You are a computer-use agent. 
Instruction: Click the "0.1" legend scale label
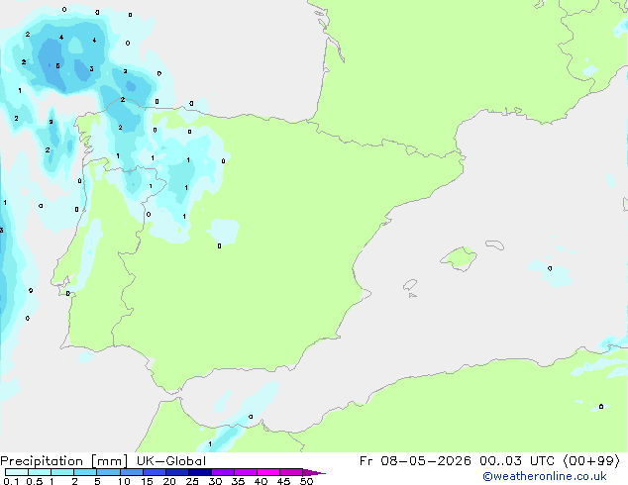(x=11, y=481)
